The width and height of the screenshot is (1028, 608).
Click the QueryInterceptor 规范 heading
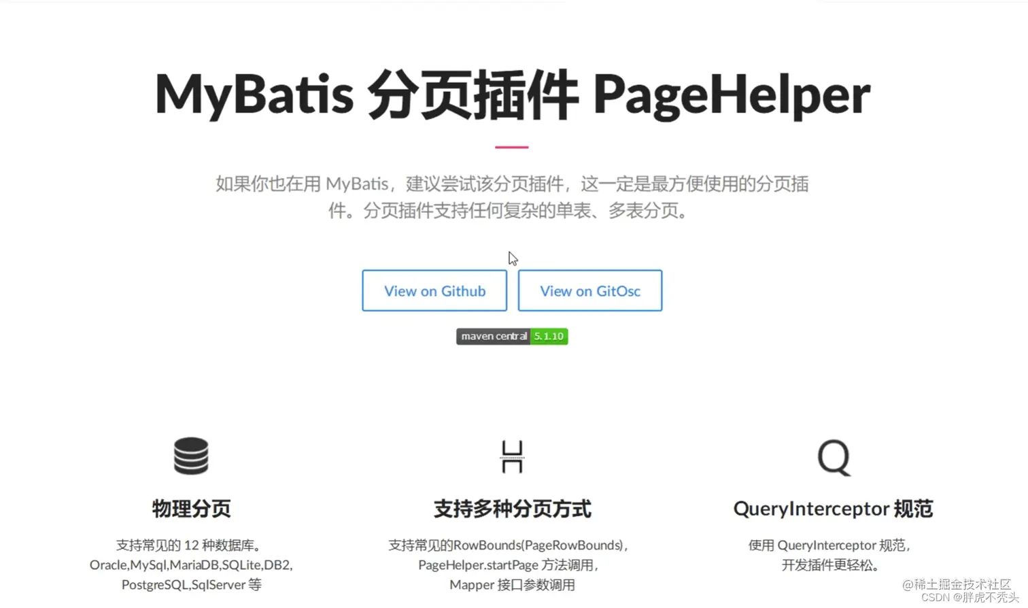pyautogui.click(x=833, y=508)
